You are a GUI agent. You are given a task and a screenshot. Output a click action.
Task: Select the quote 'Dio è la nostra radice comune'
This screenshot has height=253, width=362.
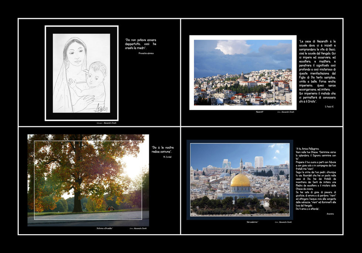point(163,150)
